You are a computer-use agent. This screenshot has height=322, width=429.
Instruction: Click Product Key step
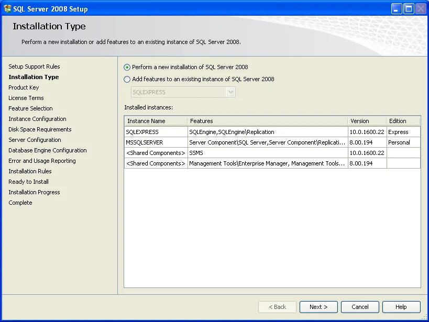pos(24,87)
